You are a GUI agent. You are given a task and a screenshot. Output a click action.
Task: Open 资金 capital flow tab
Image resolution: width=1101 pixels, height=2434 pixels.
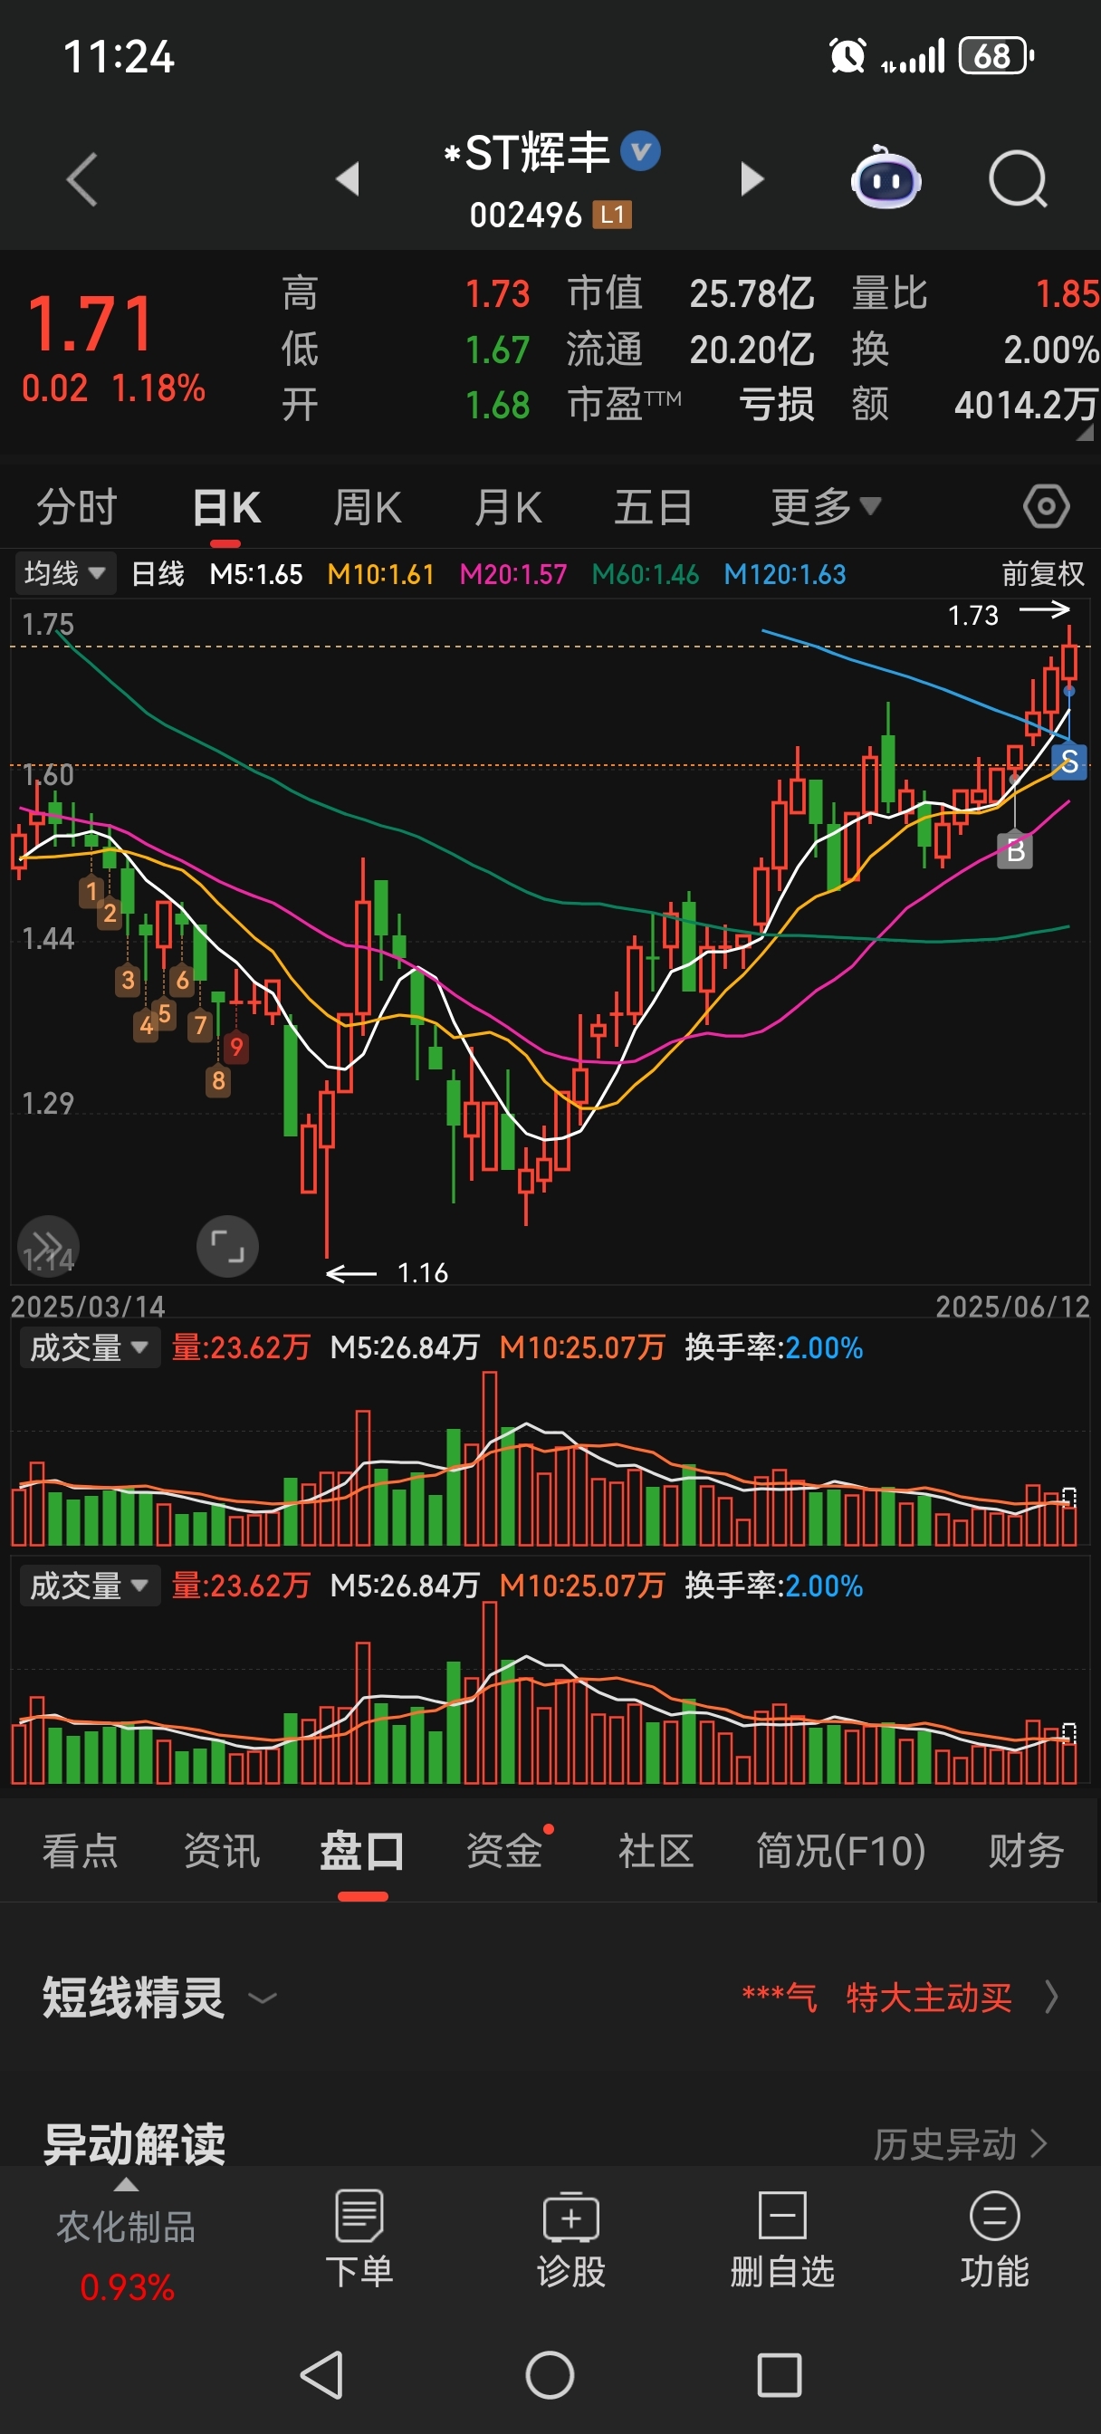coord(504,1850)
